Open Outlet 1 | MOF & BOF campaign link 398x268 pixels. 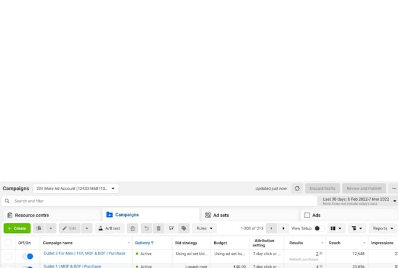(x=72, y=266)
